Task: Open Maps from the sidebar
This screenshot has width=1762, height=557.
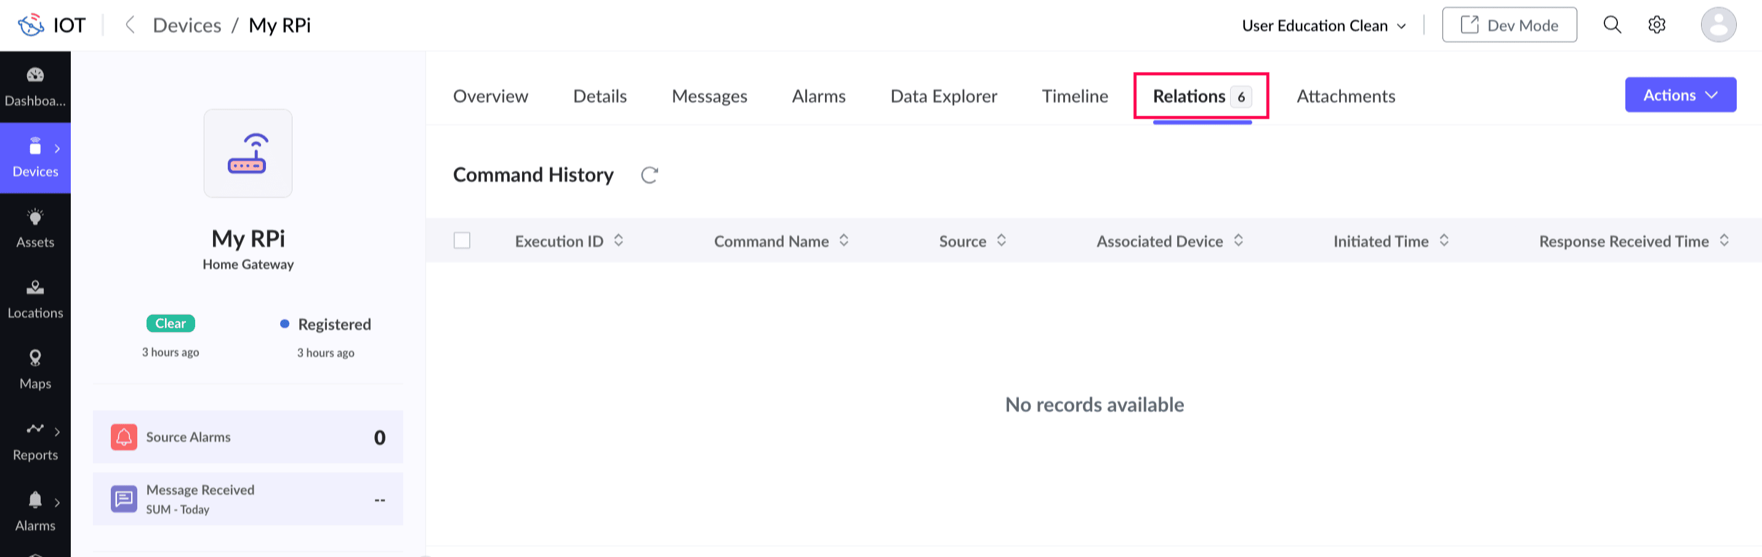Action: (35, 369)
